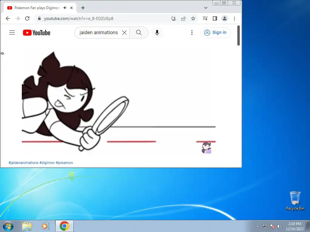Open the clock showing 2:10 PM

(x=295, y=226)
